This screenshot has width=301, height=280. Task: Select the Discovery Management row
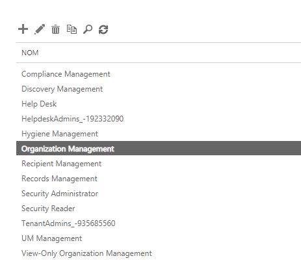coord(159,89)
